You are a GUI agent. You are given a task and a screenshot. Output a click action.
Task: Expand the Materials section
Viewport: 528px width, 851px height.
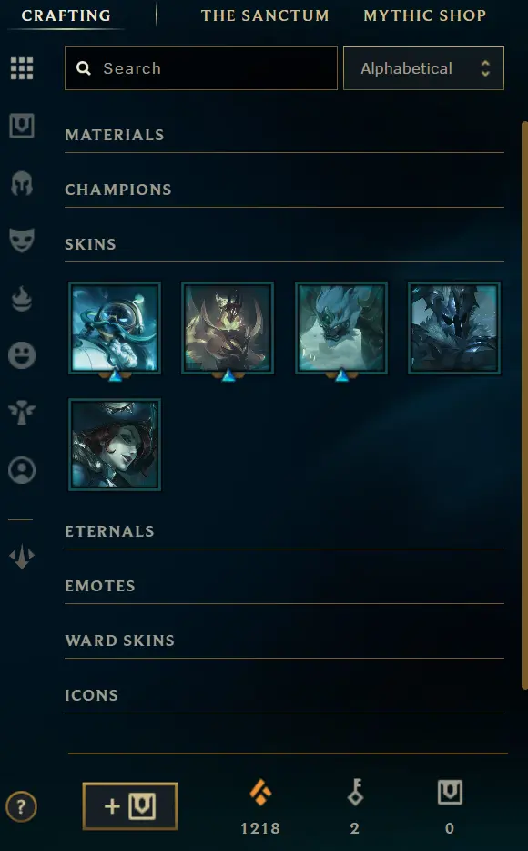(x=284, y=135)
